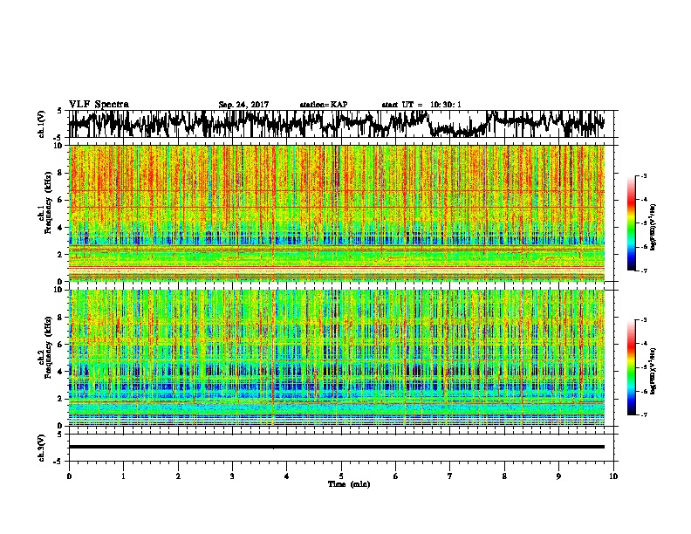This screenshot has height=534, width=691.
Task: Click the 3 tick on the Time axis
Action: pyautogui.click(x=232, y=476)
